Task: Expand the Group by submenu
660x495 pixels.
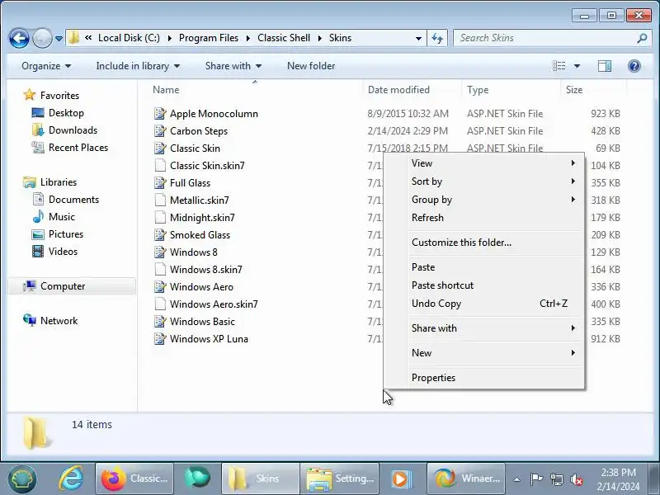Action: pos(484,200)
